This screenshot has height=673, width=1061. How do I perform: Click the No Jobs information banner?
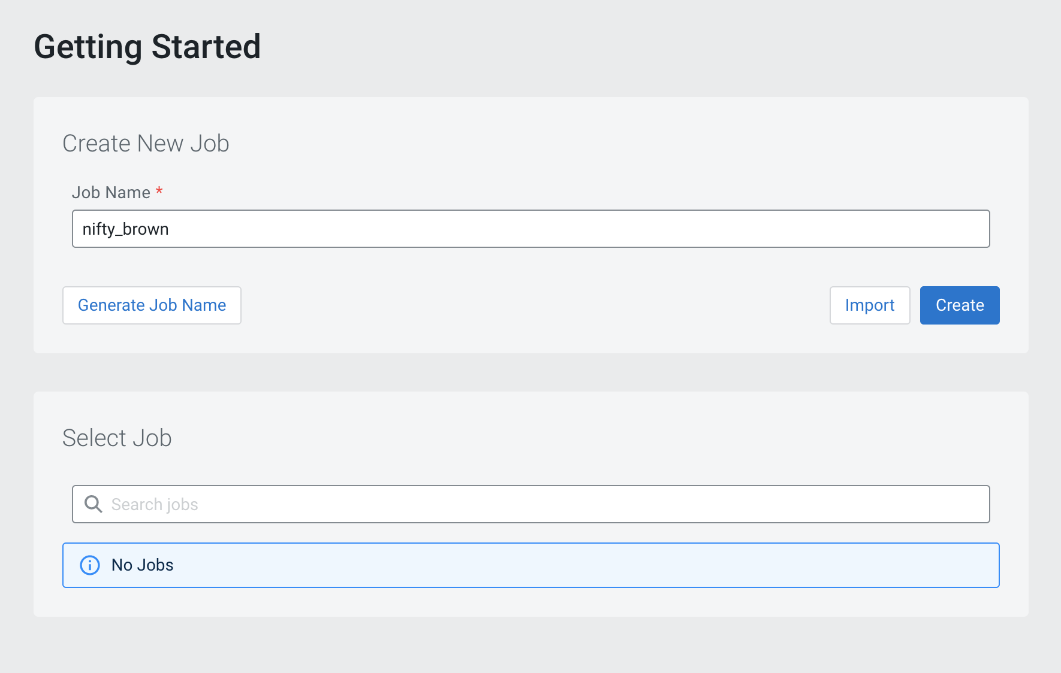(530, 565)
